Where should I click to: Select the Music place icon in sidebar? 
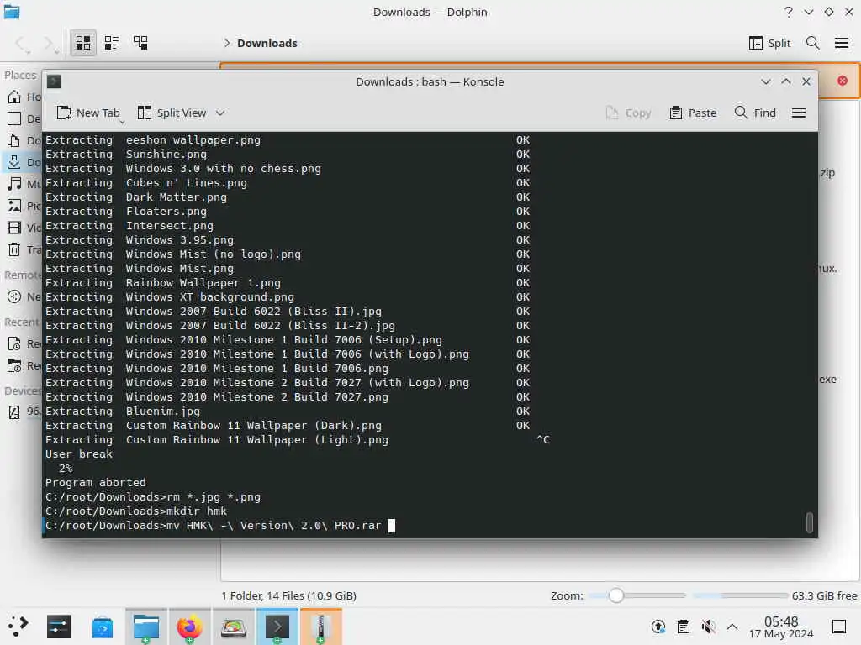pyautogui.click(x=14, y=184)
